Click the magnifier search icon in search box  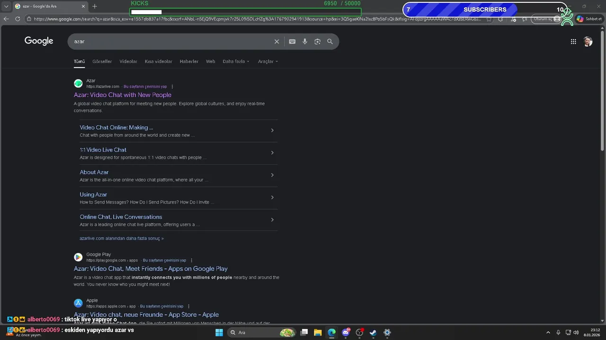point(330,42)
